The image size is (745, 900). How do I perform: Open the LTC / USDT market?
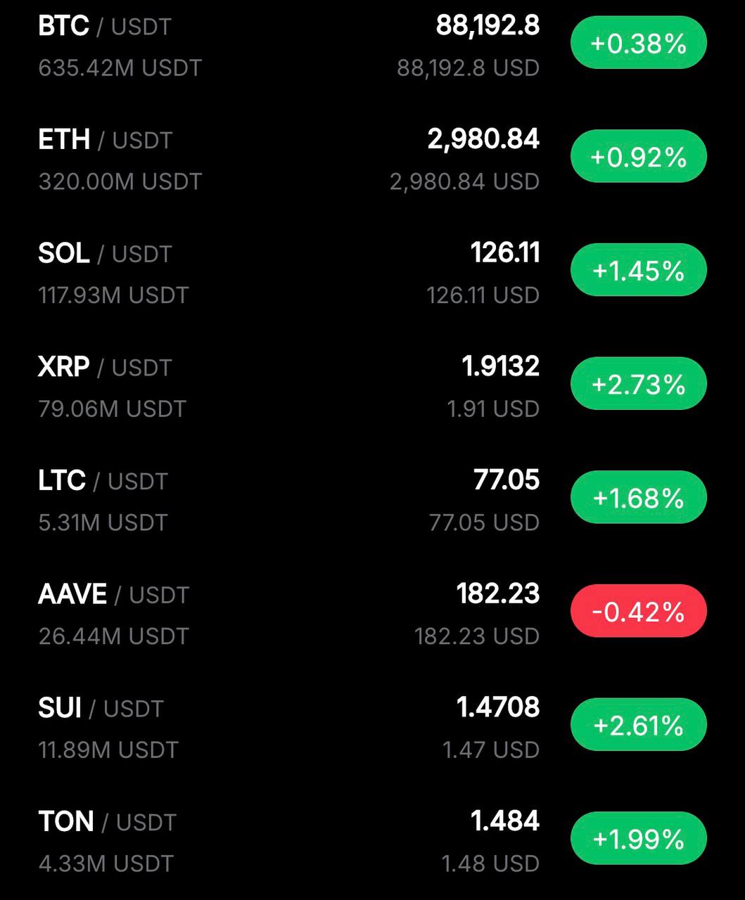pos(103,481)
